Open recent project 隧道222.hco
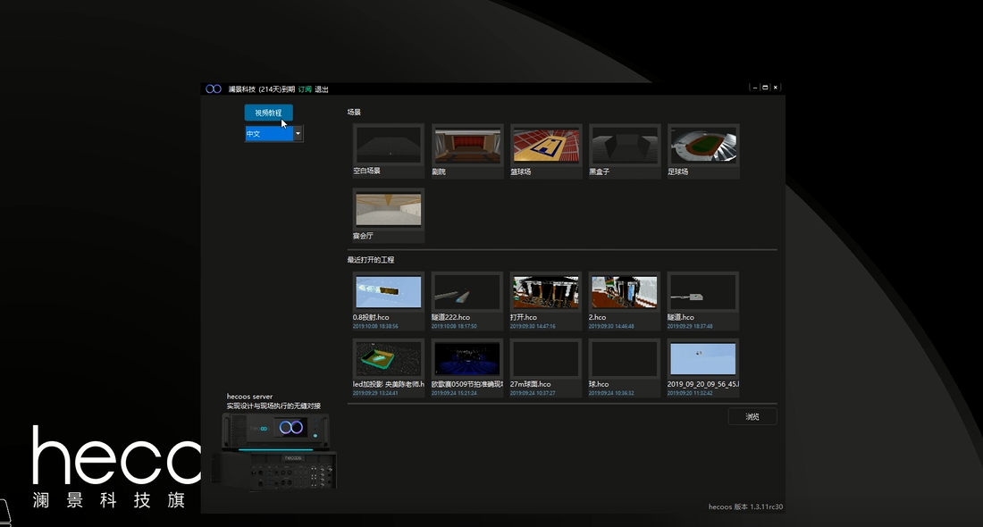The width and height of the screenshot is (983, 527). [467, 301]
